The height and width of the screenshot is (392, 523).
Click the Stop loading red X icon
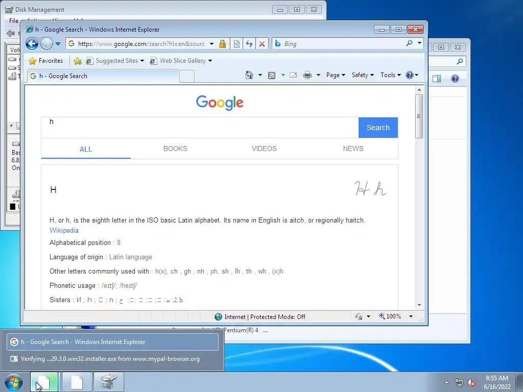(262, 44)
